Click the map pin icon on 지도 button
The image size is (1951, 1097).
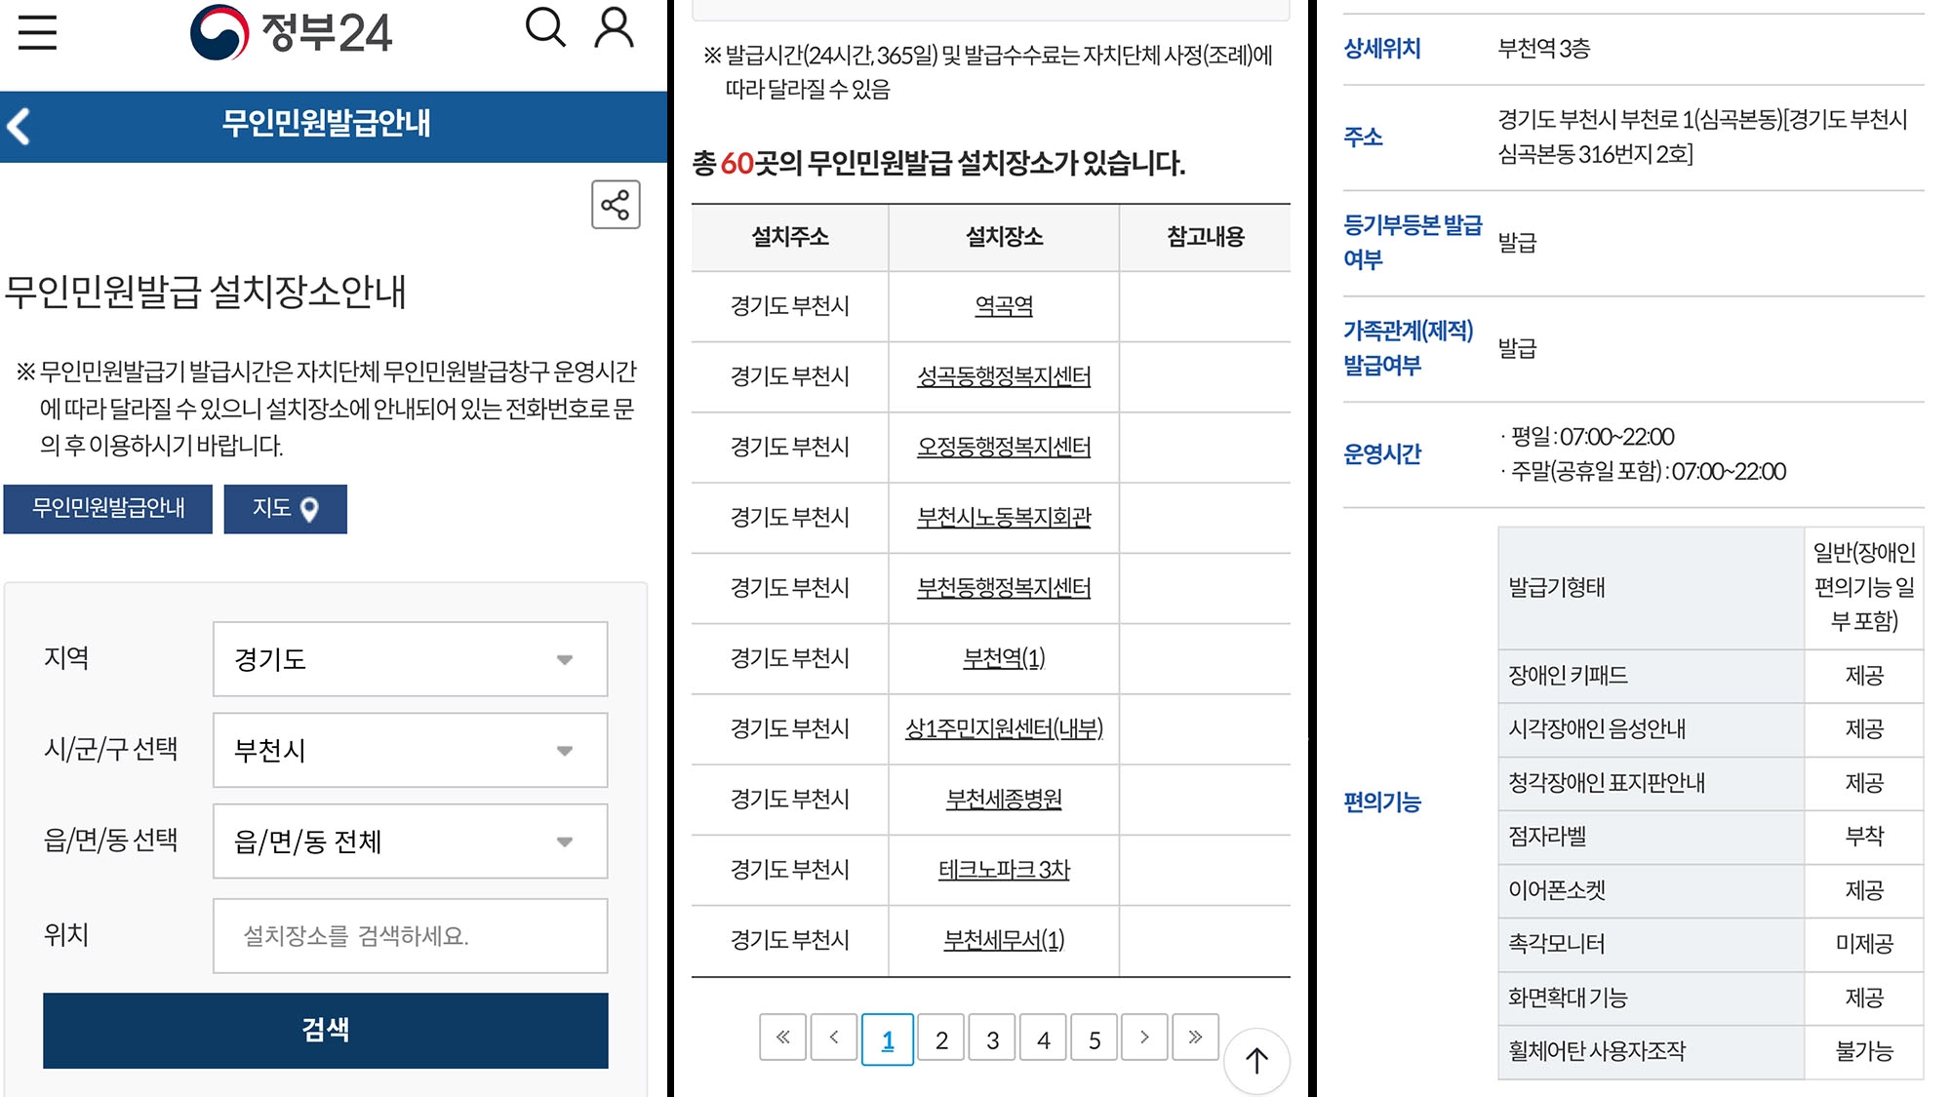pos(310,508)
